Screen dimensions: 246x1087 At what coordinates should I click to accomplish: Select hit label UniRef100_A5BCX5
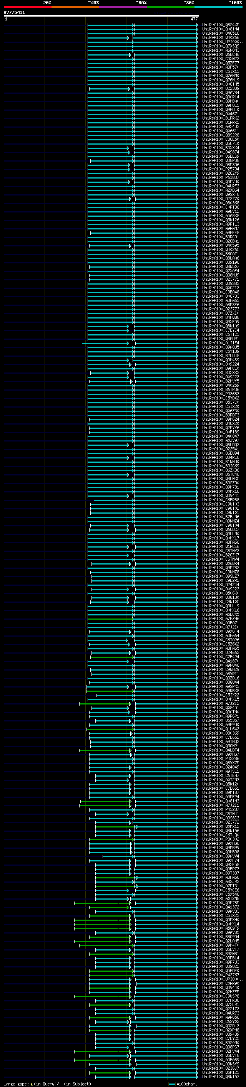pos(221,614)
